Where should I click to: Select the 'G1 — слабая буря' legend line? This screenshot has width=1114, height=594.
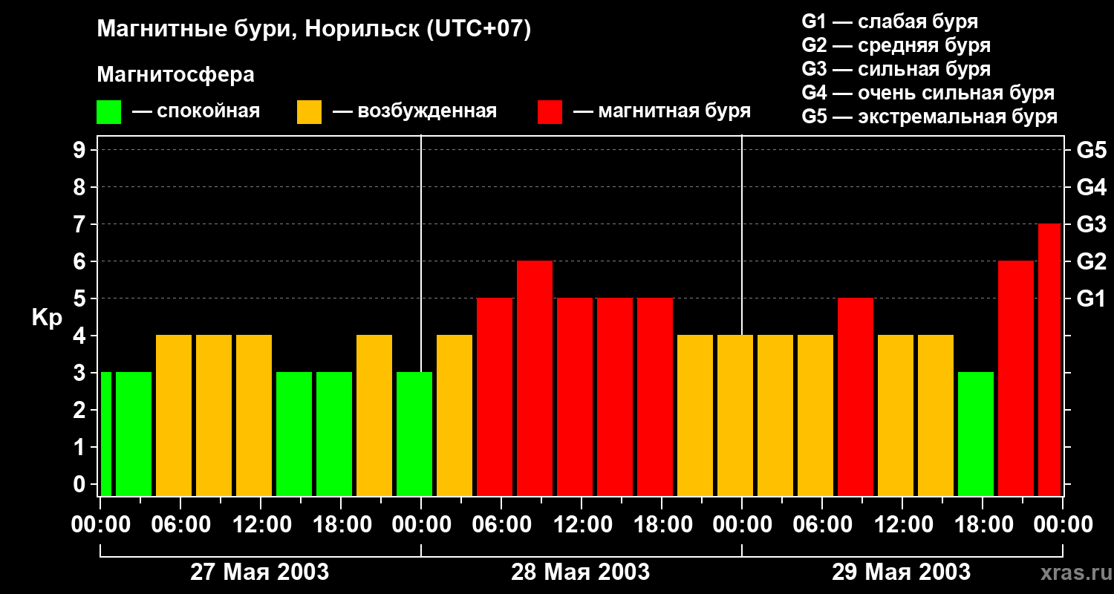click(890, 21)
